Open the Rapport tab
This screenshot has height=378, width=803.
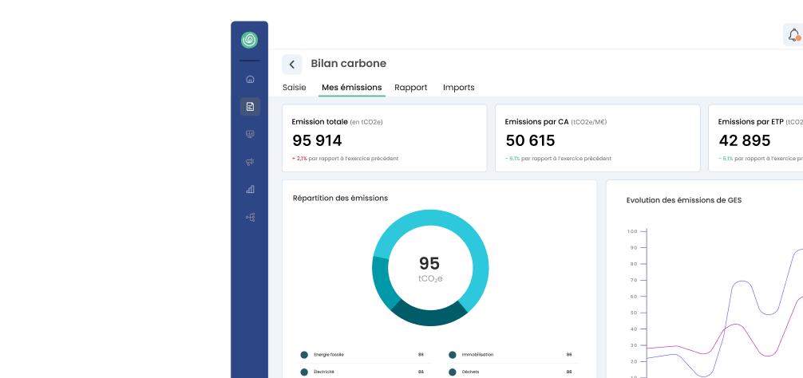coord(410,88)
